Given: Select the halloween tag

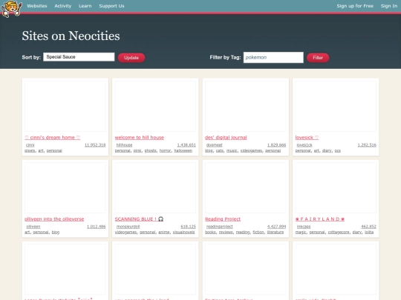Looking at the screenshot, I should click(x=183, y=150).
